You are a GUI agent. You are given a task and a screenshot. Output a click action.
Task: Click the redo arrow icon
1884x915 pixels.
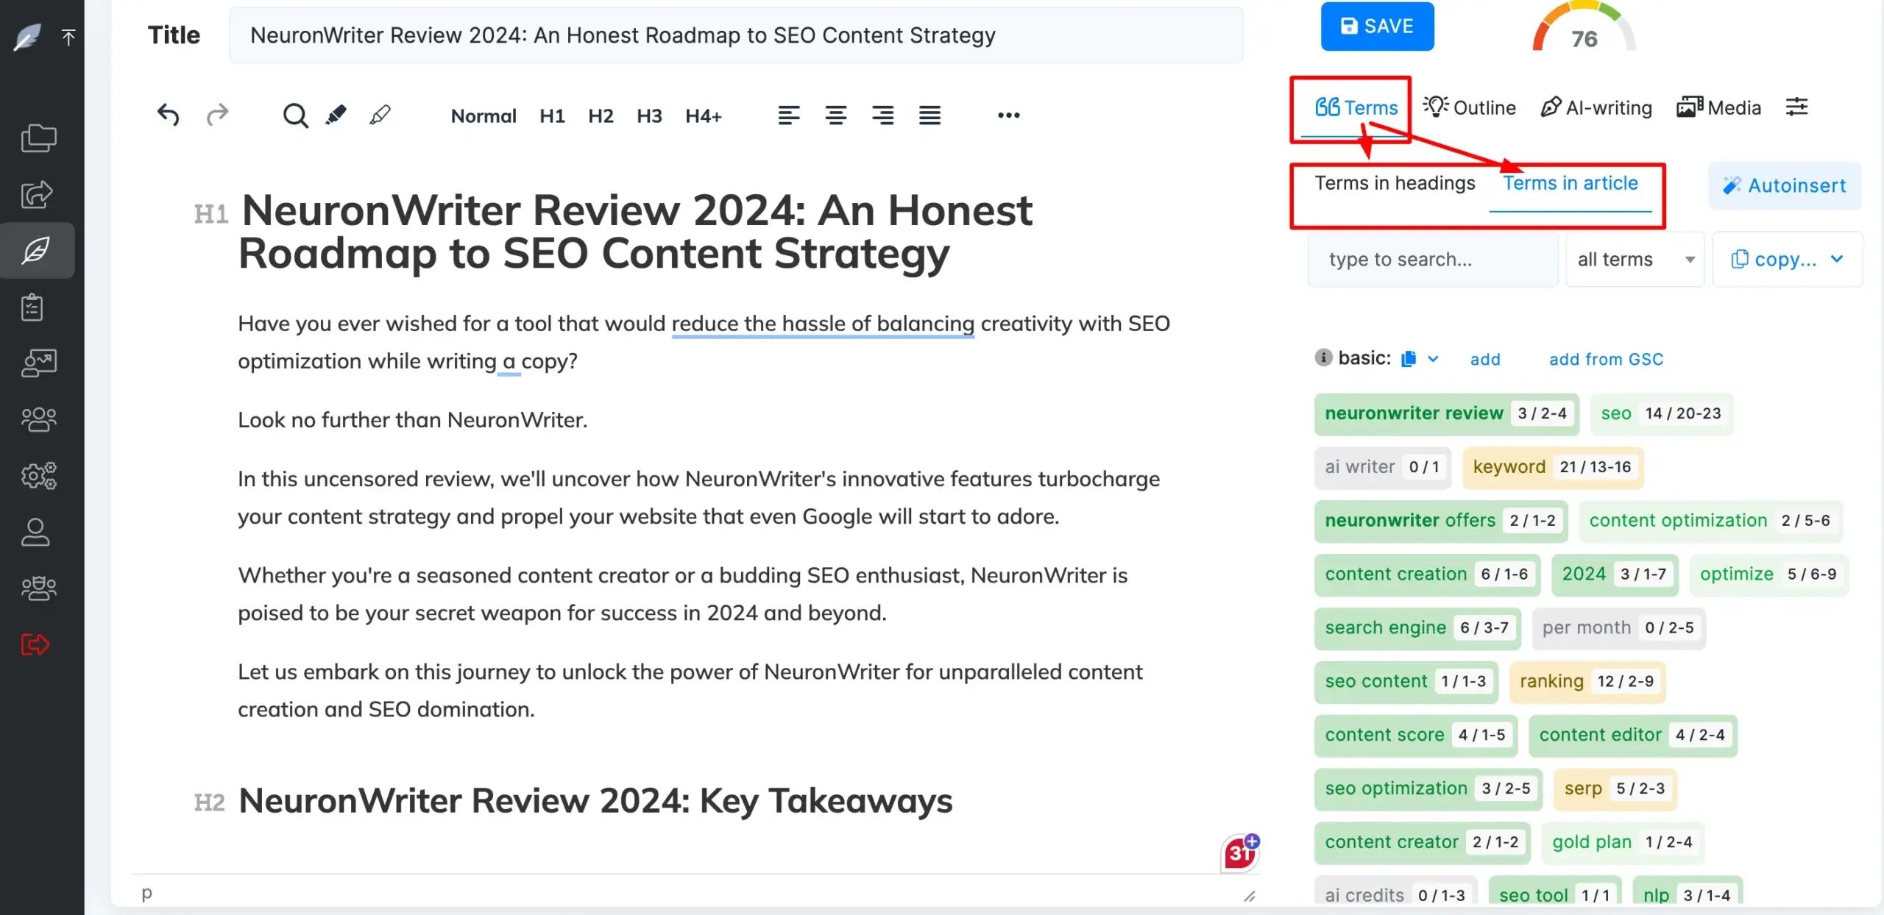217,115
